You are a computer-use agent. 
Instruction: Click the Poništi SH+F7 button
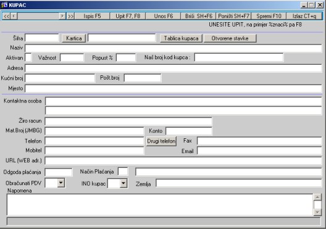click(233, 16)
